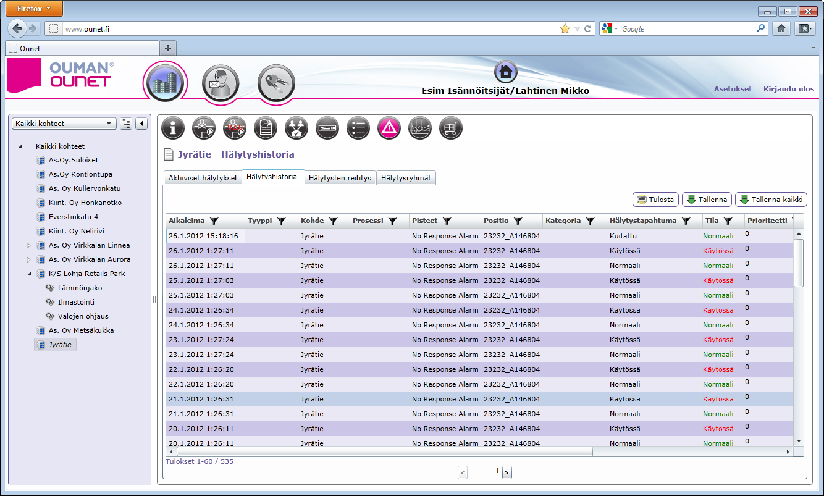Filter the Tila column

[x=728, y=221]
